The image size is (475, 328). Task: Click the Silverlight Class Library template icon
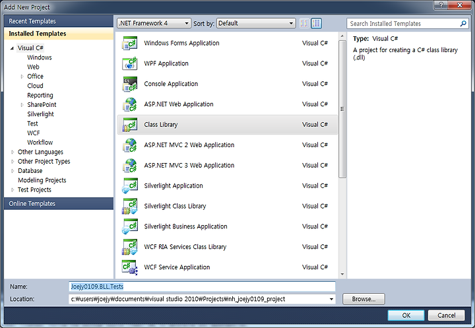click(x=130, y=206)
